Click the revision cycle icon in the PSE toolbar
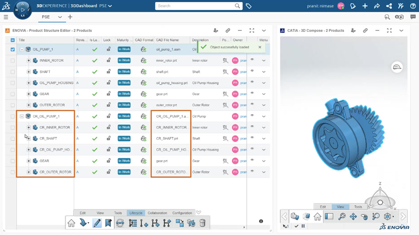 pyautogui.click(x=120, y=223)
